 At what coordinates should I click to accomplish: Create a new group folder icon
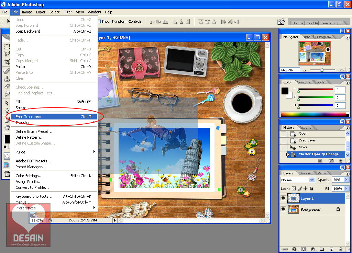click(x=322, y=249)
